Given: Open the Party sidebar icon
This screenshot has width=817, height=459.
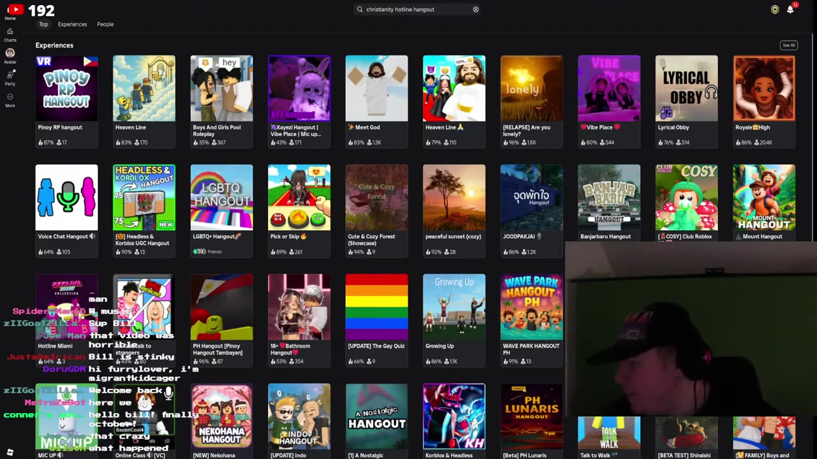Looking at the screenshot, I should [10, 78].
